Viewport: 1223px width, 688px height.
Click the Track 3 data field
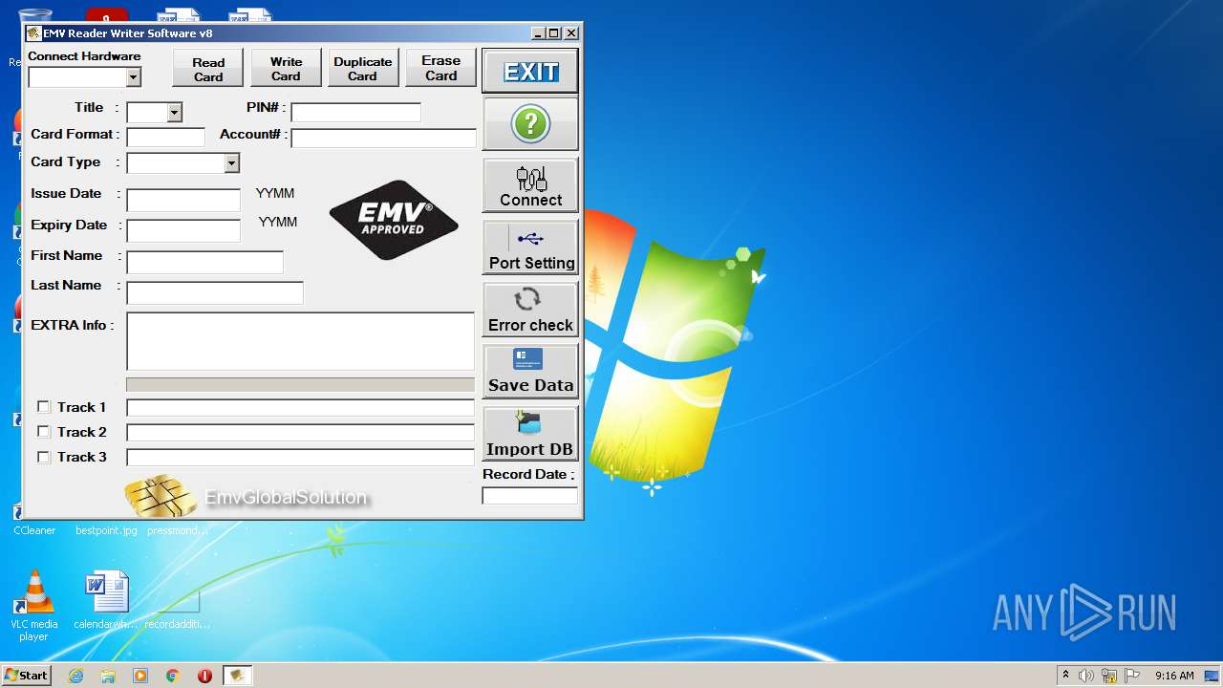click(x=300, y=458)
